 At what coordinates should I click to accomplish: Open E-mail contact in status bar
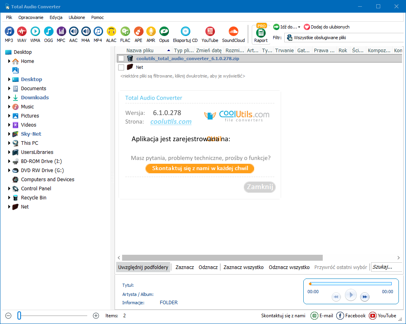[x=322, y=315]
